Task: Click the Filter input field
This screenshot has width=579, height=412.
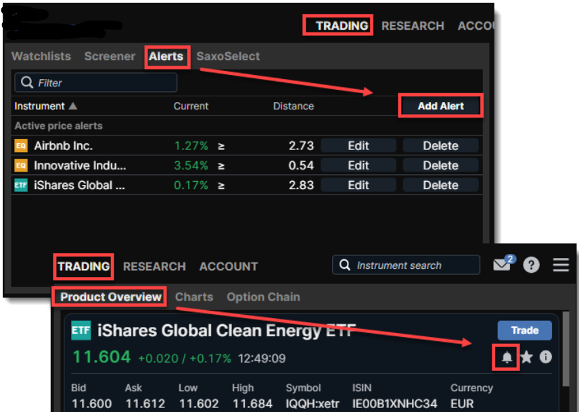Action: coord(96,82)
